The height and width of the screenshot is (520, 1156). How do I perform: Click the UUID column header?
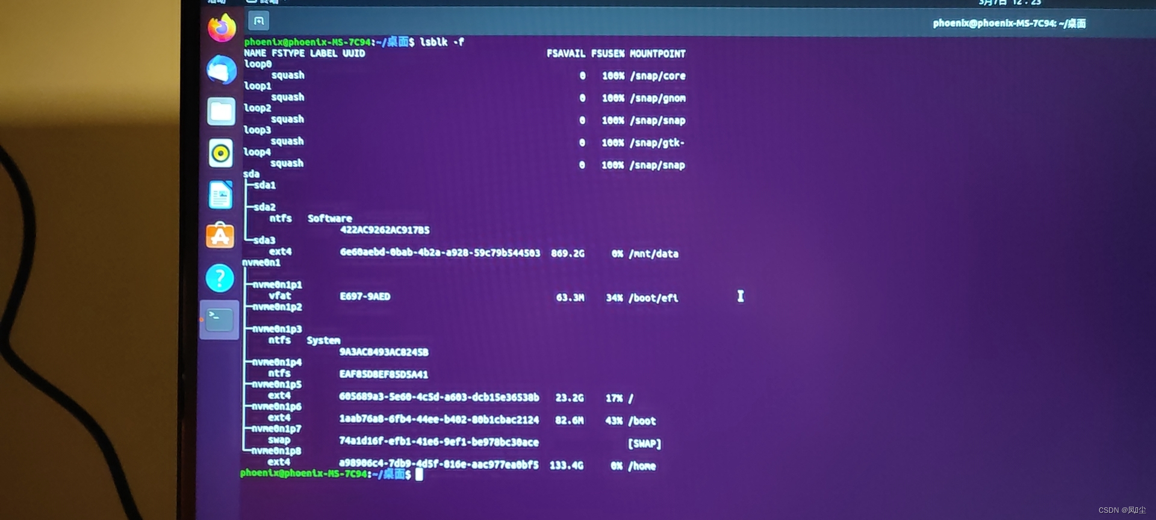pyautogui.click(x=354, y=53)
